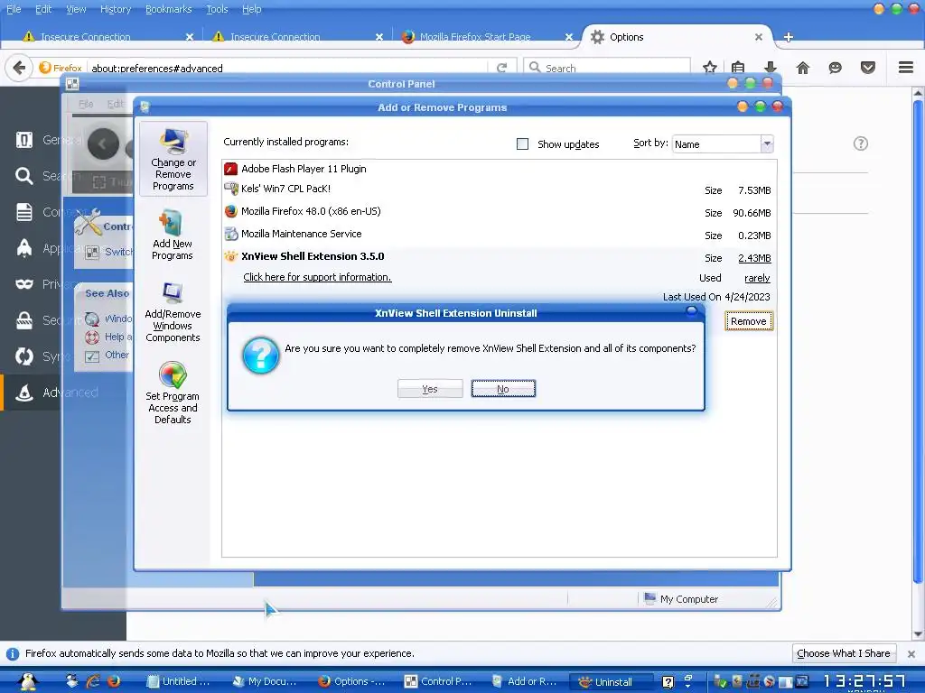Click the Home icon in Firefox toolbar
Screen dimensions: 925x693
(803, 67)
